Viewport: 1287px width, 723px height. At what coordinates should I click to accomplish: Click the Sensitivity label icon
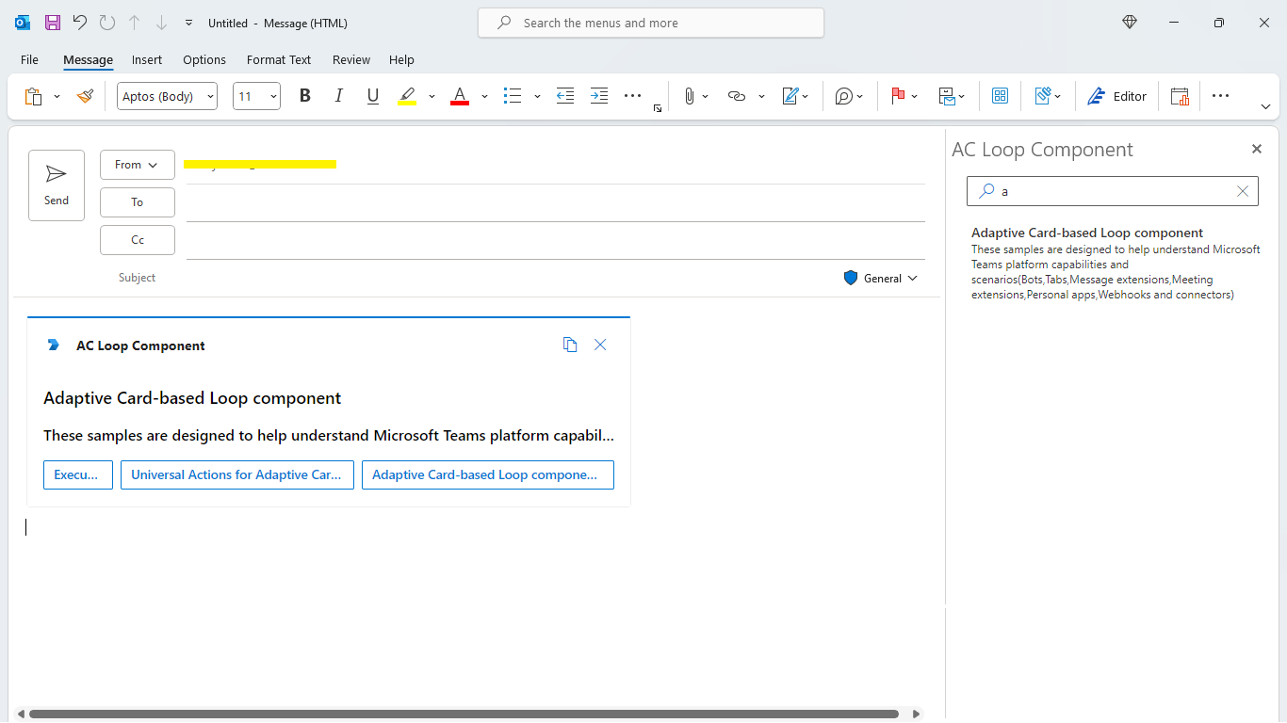click(1043, 96)
